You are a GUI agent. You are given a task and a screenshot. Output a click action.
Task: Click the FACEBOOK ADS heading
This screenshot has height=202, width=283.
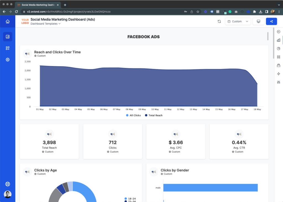143,37
